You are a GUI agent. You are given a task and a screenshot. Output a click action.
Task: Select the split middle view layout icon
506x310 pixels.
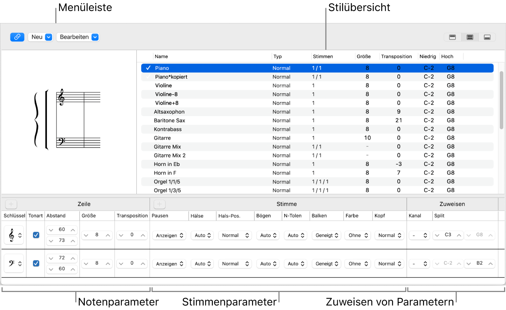coord(470,37)
